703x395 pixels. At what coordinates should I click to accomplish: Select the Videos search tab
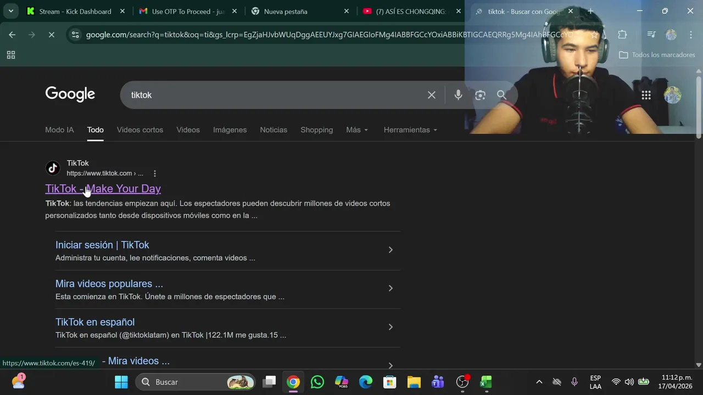[188, 130]
